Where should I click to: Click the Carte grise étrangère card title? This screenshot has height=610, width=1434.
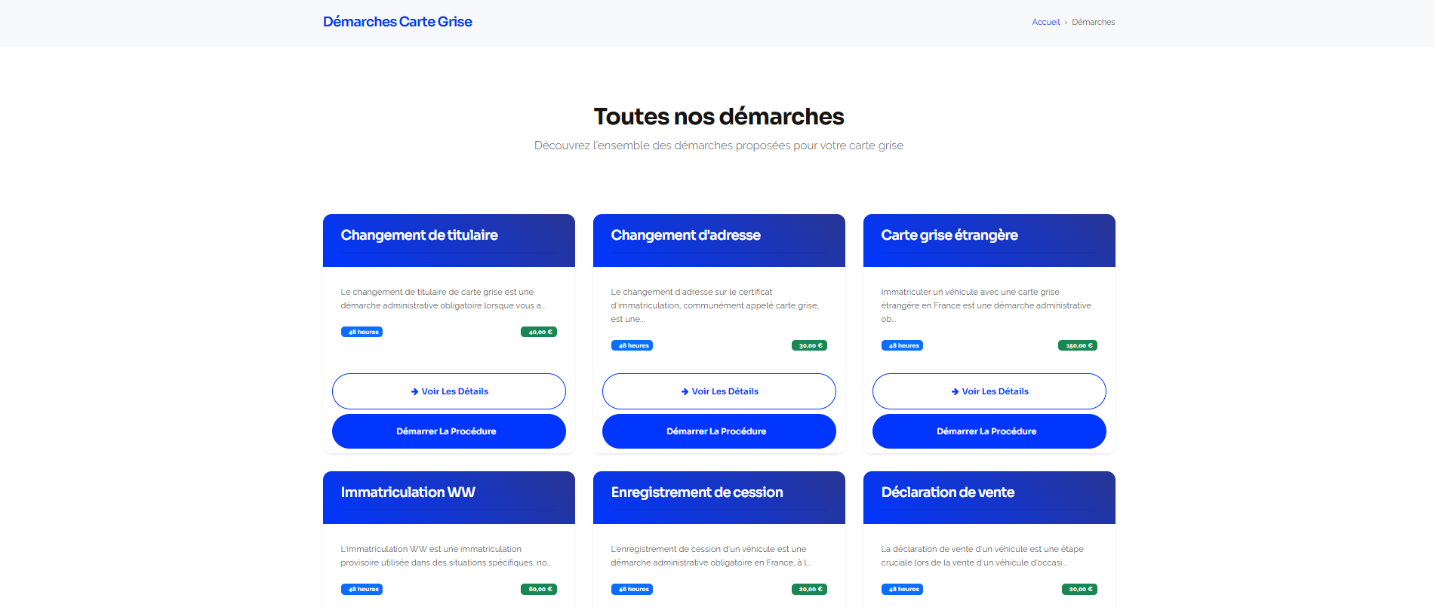(x=949, y=235)
